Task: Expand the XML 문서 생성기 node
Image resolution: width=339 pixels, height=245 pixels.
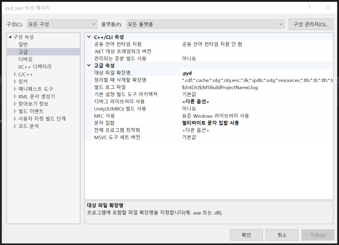Action: pos(15,96)
